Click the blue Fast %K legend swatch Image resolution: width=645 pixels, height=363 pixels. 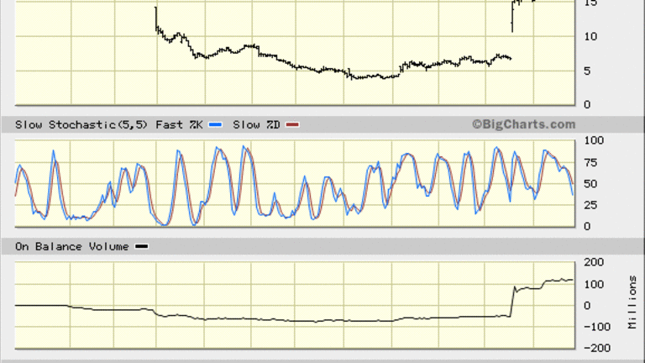coord(215,124)
